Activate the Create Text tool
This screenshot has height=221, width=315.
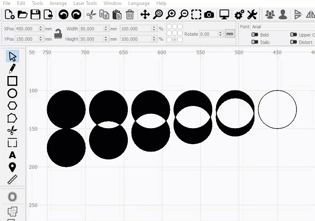click(x=12, y=155)
